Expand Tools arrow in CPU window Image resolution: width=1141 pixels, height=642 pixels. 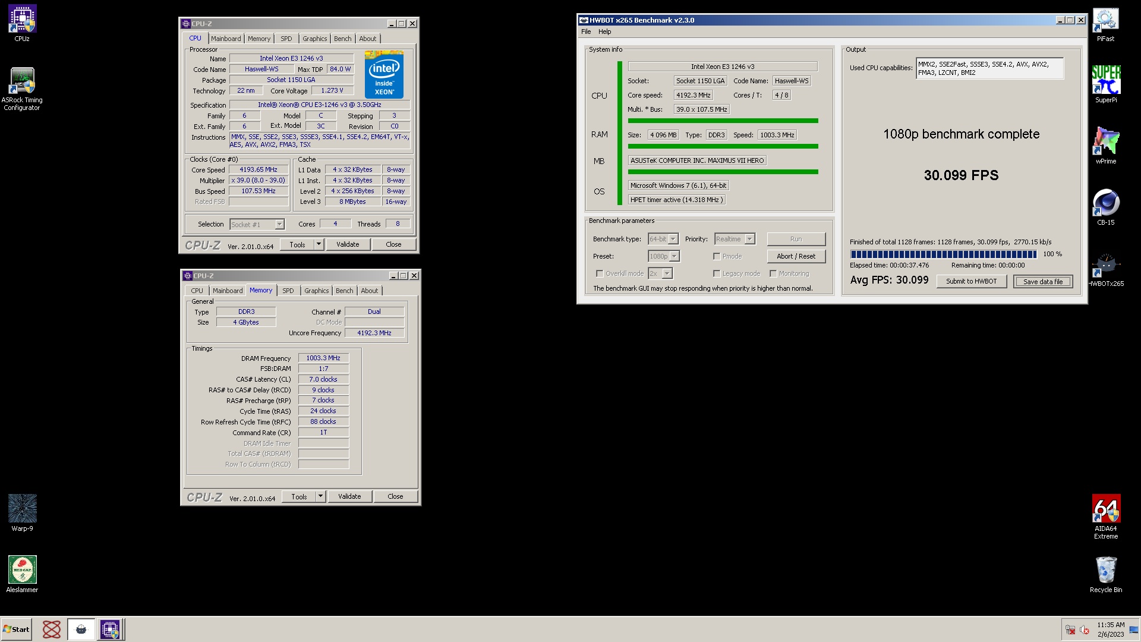[x=319, y=244]
